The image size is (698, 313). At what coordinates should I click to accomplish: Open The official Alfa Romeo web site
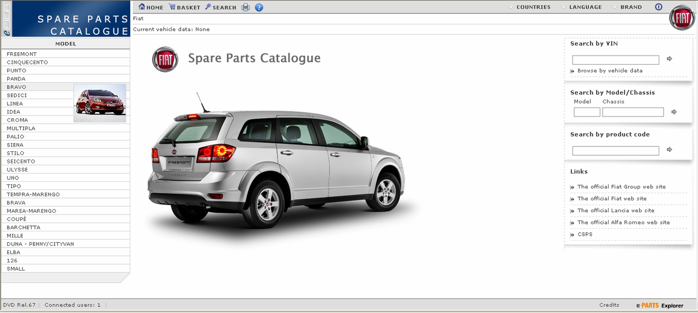point(623,223)
